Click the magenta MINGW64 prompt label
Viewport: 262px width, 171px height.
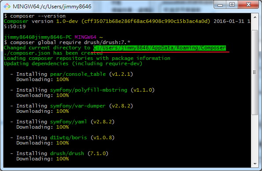click(x=85, y=37)
